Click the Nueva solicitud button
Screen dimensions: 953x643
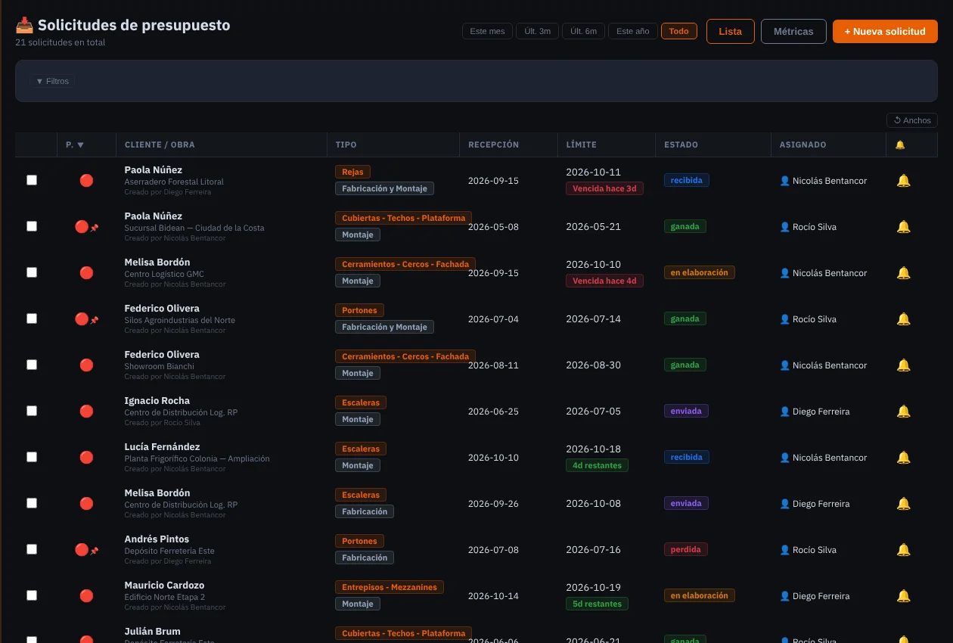point(885,31)
